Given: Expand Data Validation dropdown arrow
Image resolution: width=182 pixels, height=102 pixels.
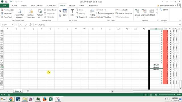Looking at the screenshot, I should 113,17.
